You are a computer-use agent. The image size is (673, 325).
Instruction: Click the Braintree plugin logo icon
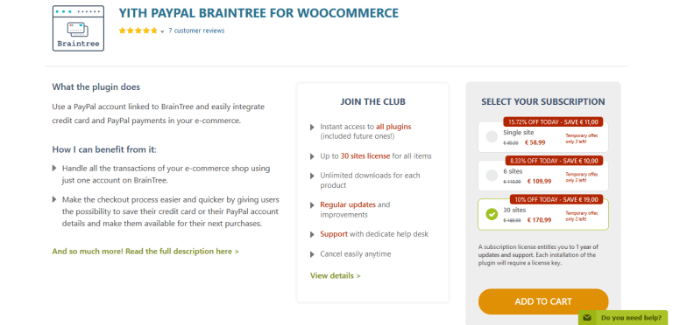78,28
